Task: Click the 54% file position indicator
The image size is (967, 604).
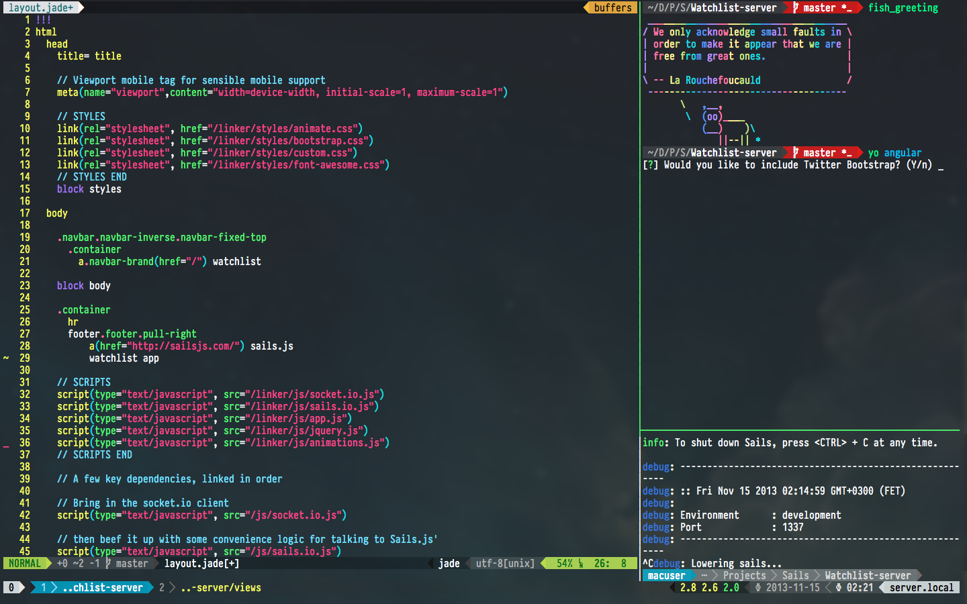Action: [x=565, y=563]
